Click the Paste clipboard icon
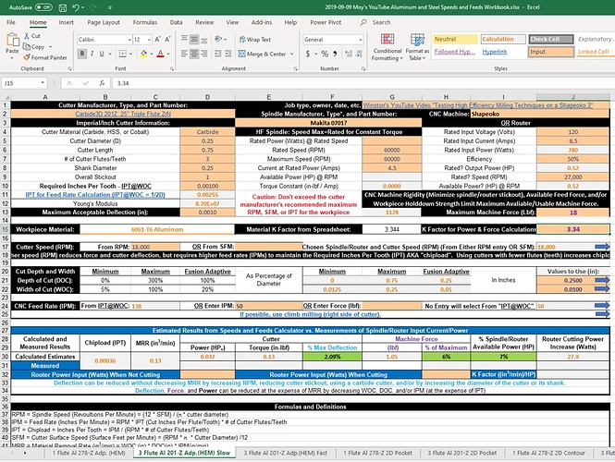The width and height of the screenshot is (615, 462). [x=12, y=40]
